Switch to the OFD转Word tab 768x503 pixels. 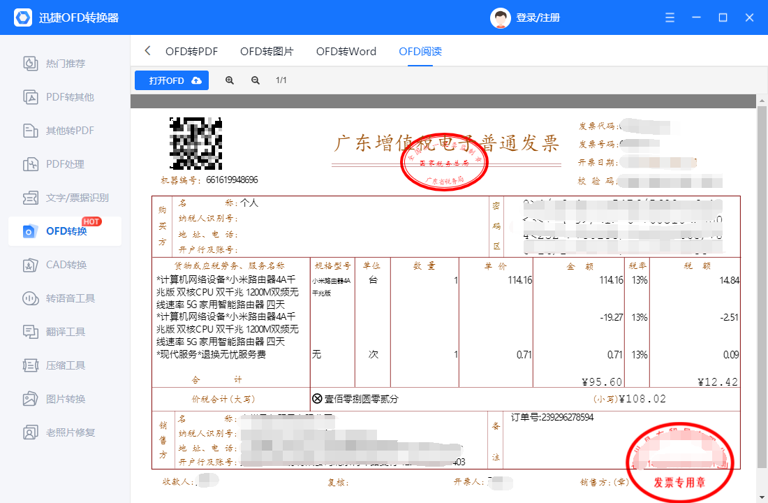click(x=346, y=51)
